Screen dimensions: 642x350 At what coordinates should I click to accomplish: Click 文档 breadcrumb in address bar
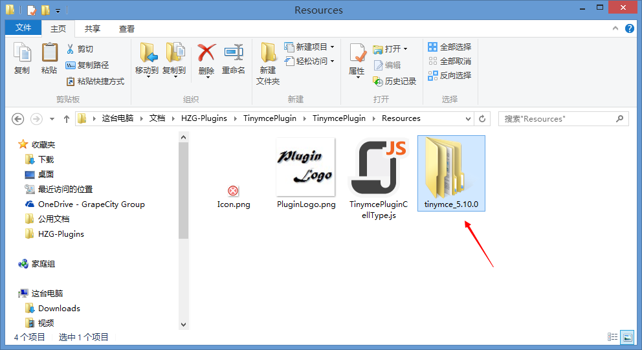[x=157, y=118]
